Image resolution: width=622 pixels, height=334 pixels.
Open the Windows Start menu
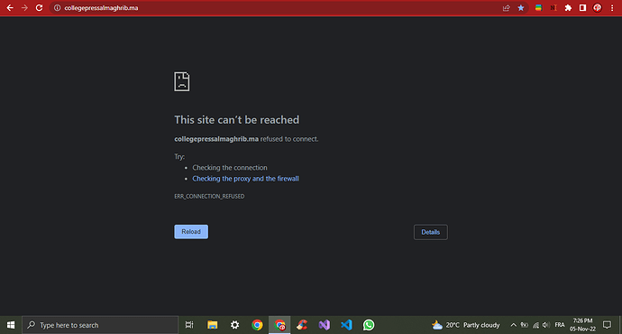point(11,325)
